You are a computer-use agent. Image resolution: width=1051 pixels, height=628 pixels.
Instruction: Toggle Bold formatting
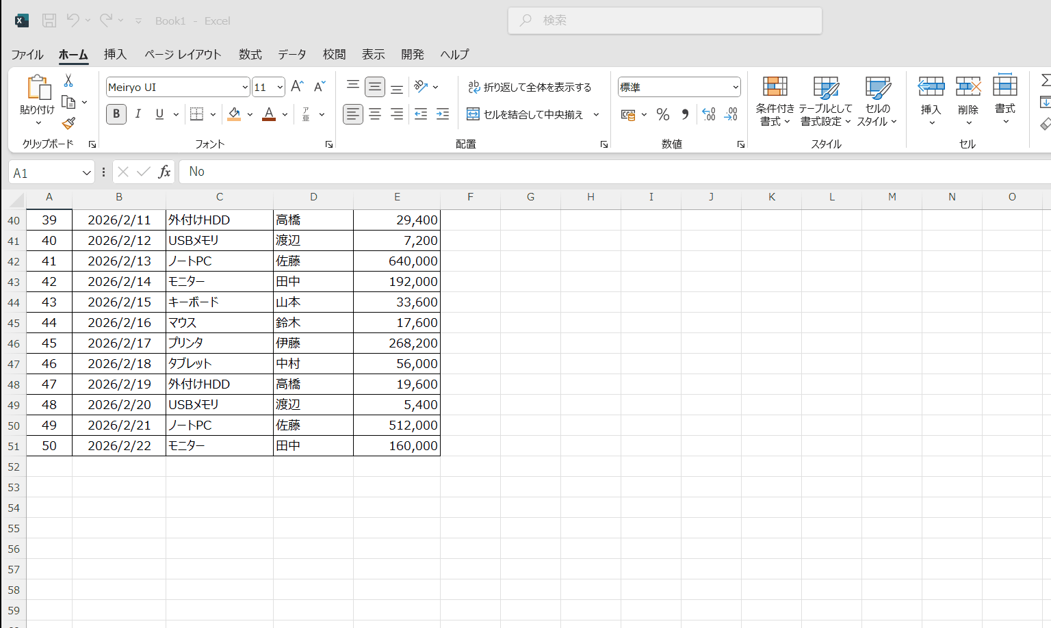(x=116, y=114)
